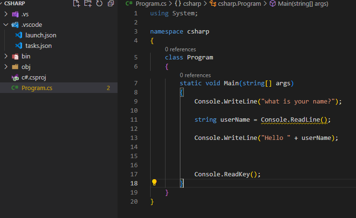
Task: Select the bin folder name
Action: (x=26, y=56)
